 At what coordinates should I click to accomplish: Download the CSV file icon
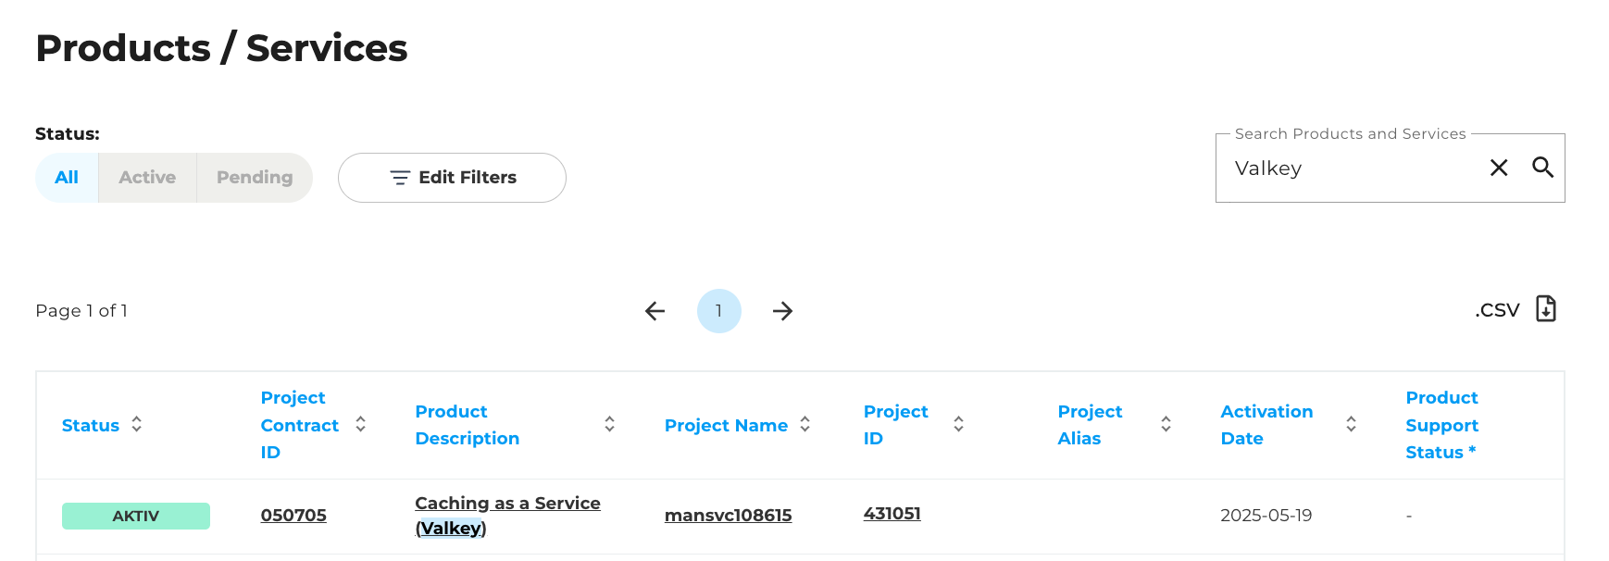tap(1546, 309)
